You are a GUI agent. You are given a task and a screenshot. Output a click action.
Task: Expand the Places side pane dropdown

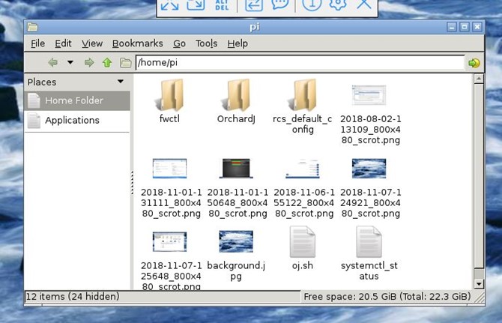click(x=121, y=82)
